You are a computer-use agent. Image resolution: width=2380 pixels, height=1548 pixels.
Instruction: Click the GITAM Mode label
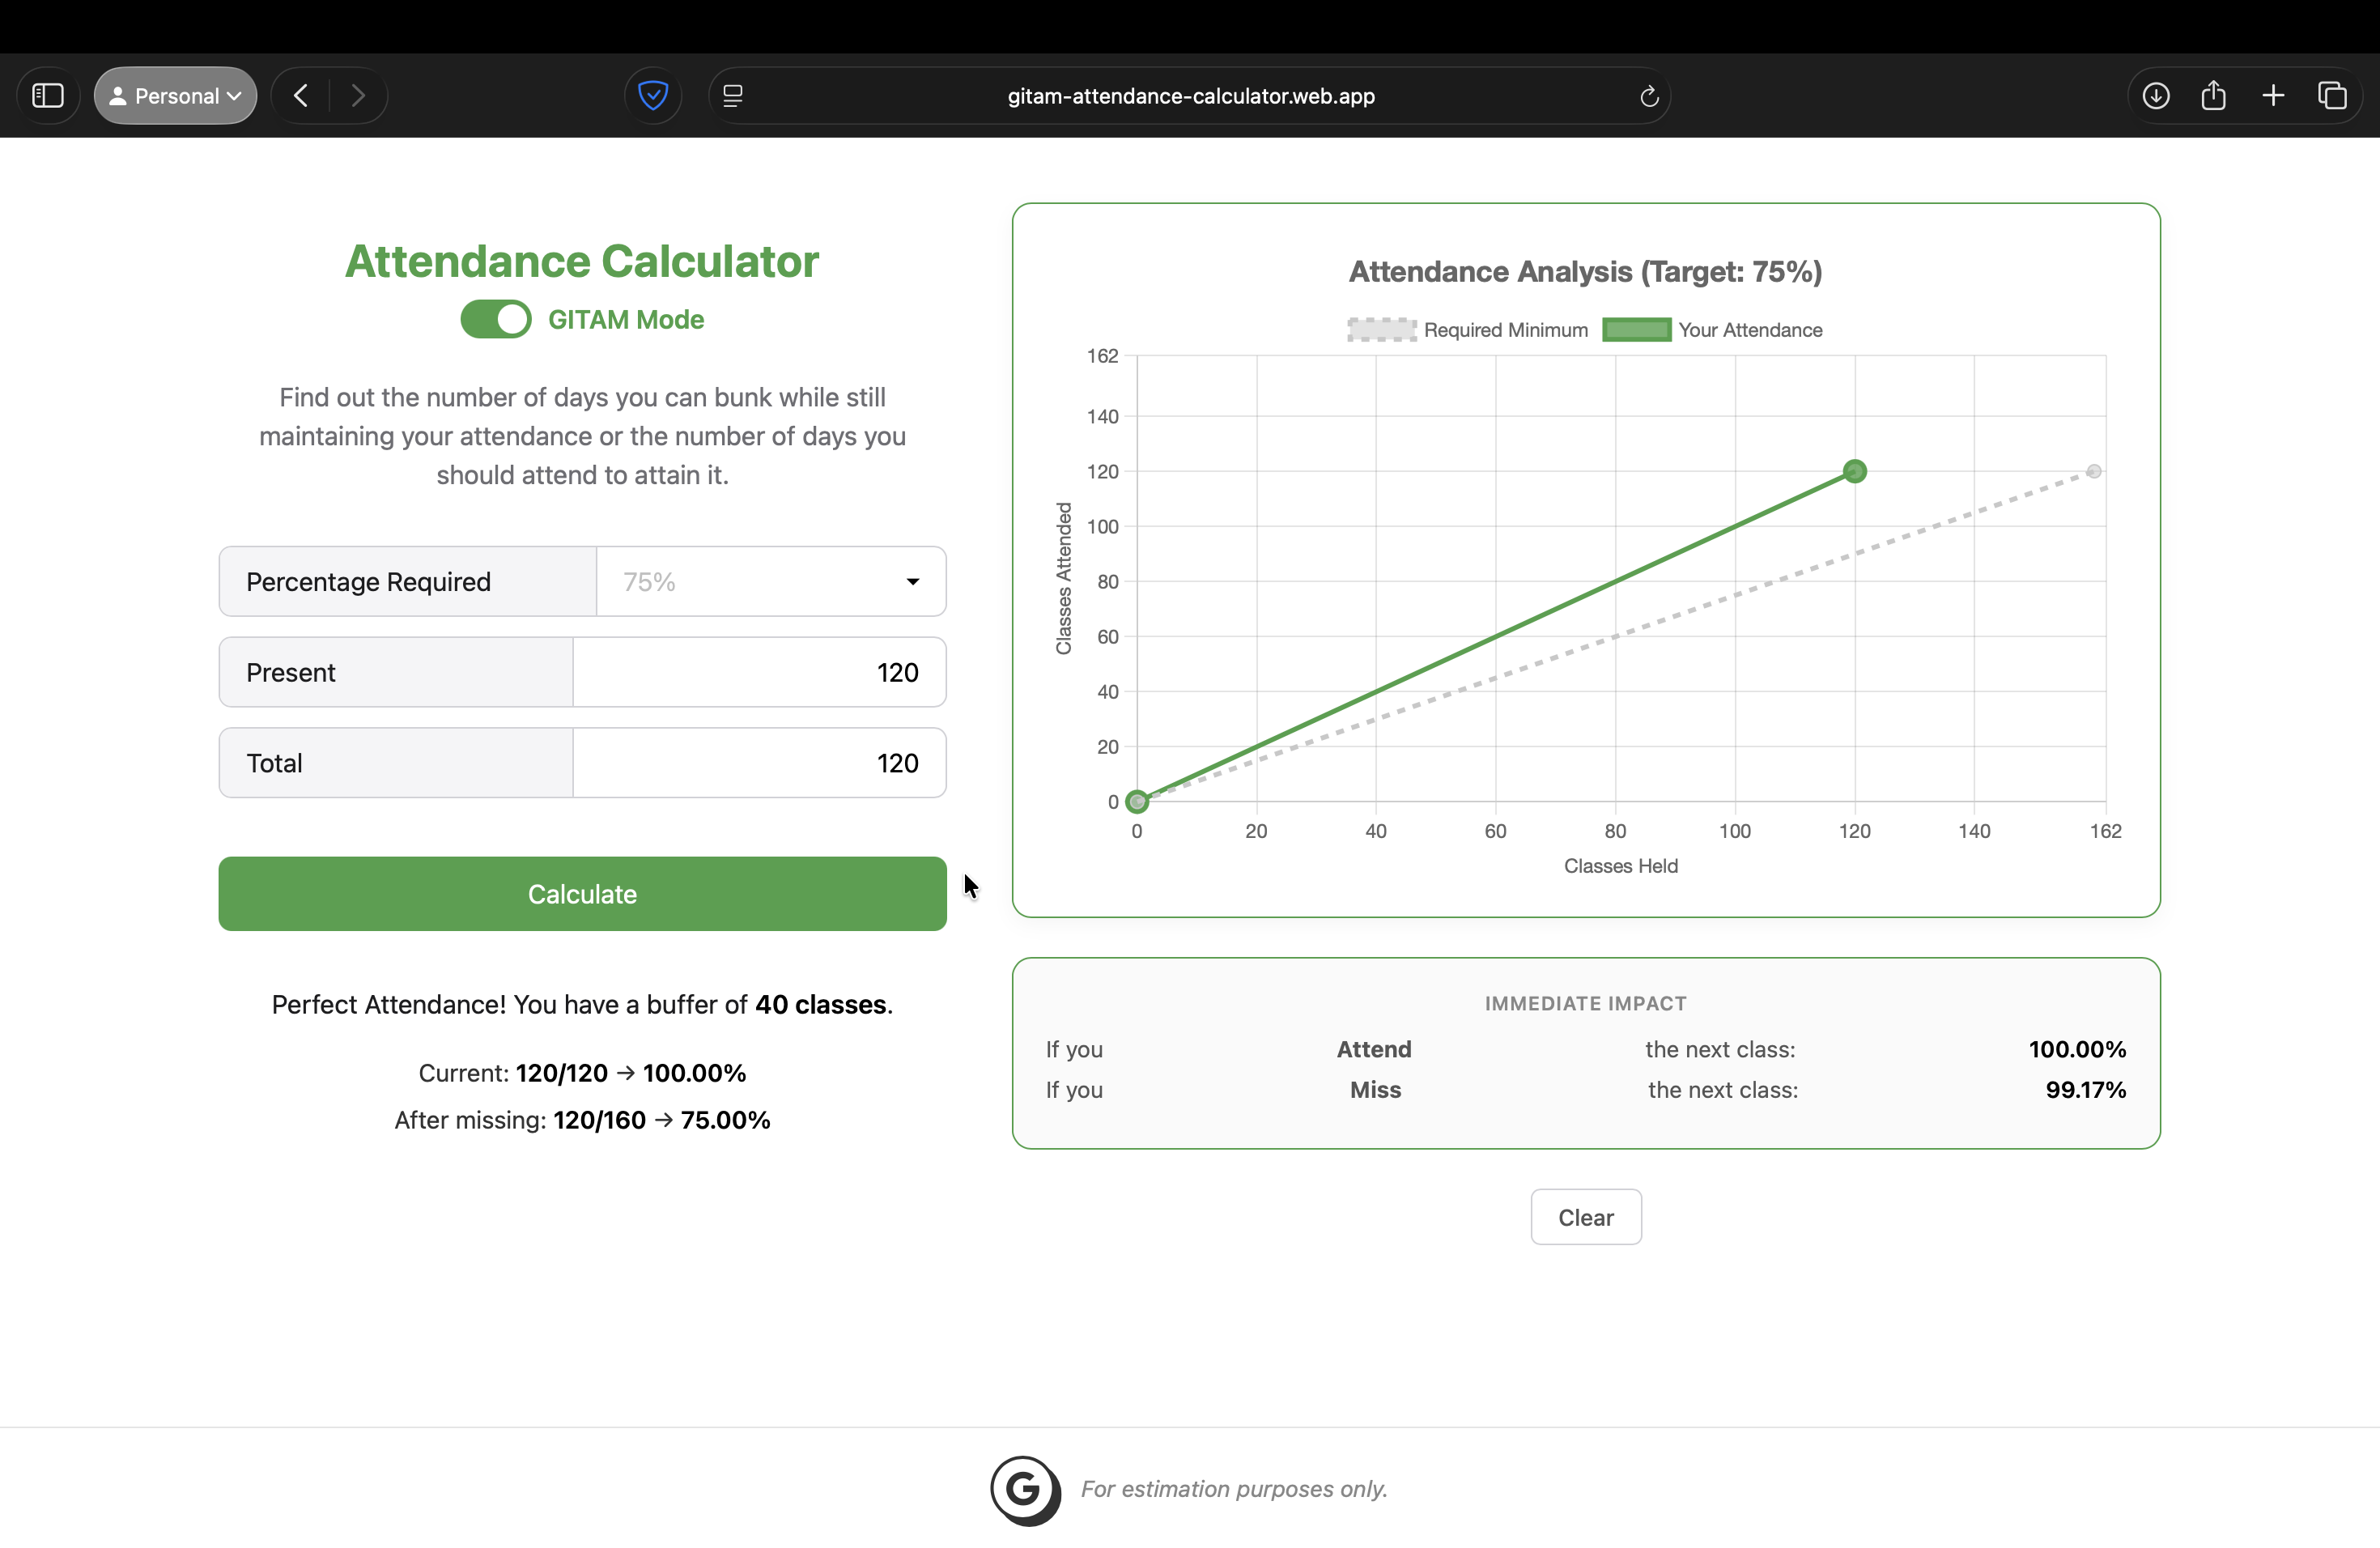(x=626, y=320)
